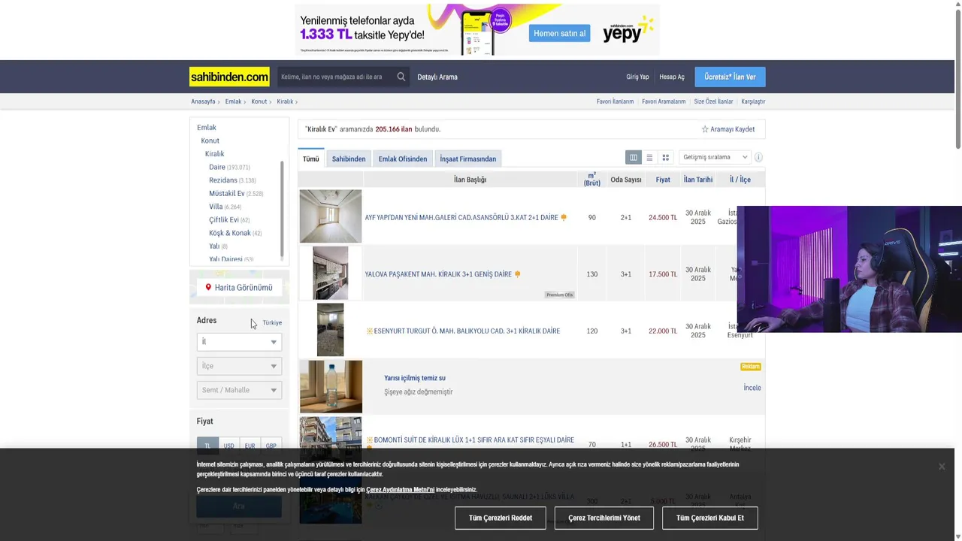Click the Çiftlik Evi category

tap(224, 219)
